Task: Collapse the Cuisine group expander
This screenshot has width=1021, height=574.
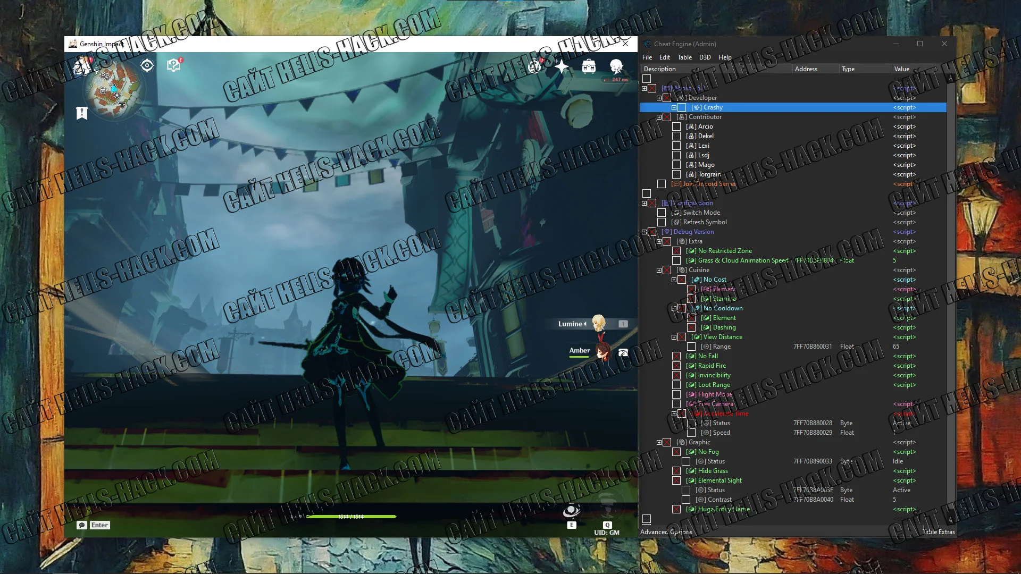Action: coord(659,270)
